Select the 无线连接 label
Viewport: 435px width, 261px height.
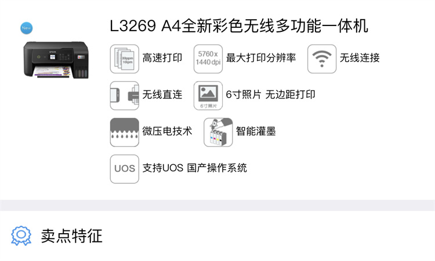coord(360,58)
